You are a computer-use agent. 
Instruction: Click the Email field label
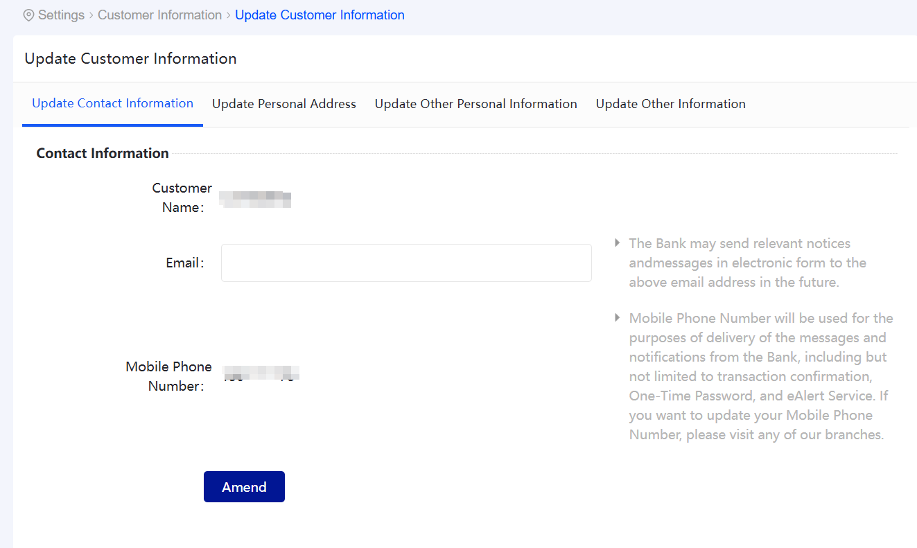tap(185, 263)
